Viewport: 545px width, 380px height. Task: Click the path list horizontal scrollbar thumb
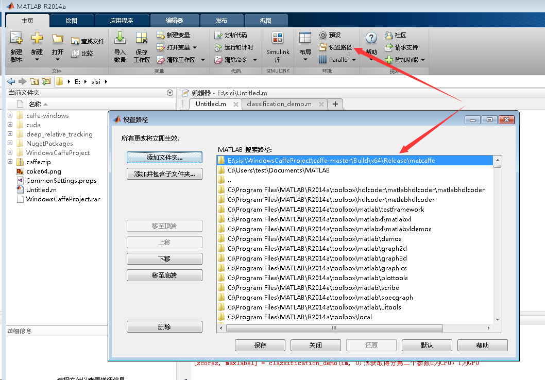point(334,328)
